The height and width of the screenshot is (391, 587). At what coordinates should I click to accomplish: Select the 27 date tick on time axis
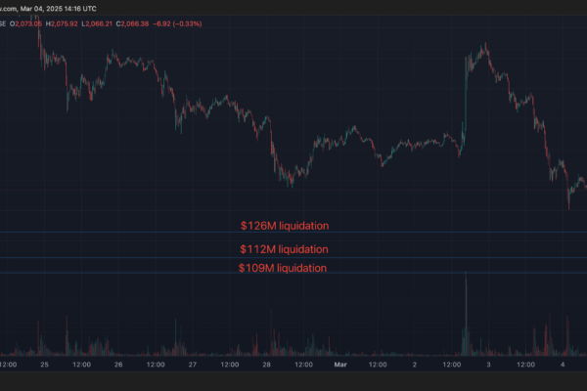coord(193,365)
